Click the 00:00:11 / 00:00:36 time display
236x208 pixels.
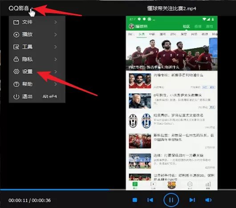[30, 200]
